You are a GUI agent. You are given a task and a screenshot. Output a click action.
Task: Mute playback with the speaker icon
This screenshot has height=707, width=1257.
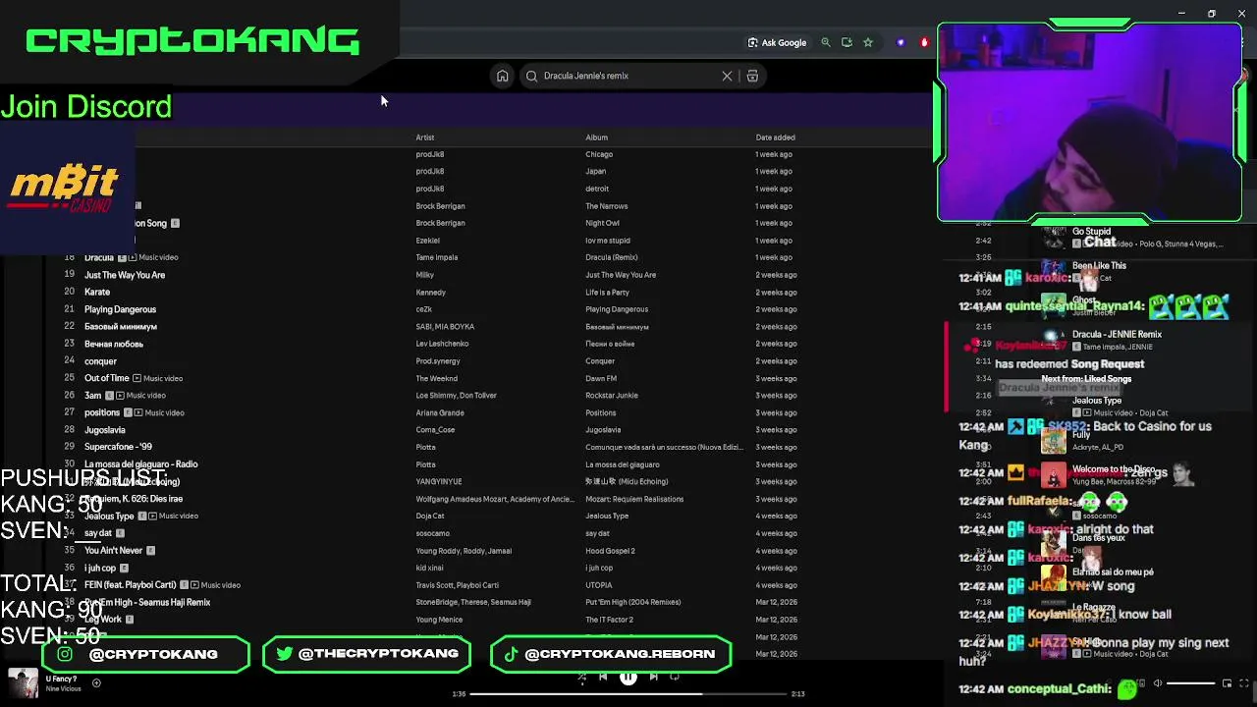tap(1158, 683)
